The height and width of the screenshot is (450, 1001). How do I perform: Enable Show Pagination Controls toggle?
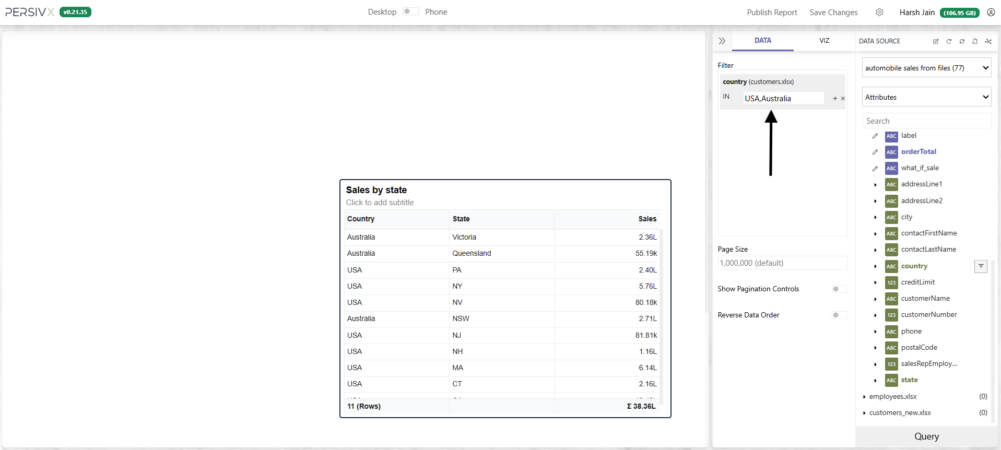[839, 289]
